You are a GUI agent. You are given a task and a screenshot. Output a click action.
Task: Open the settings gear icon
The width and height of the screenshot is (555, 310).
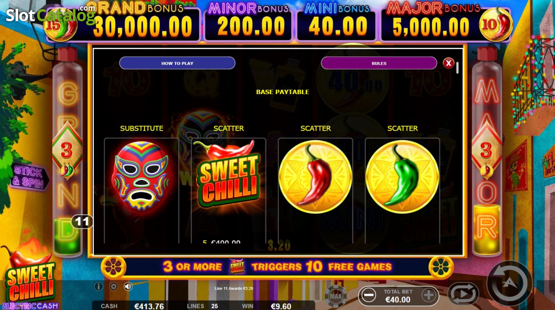tap(113, 286)
